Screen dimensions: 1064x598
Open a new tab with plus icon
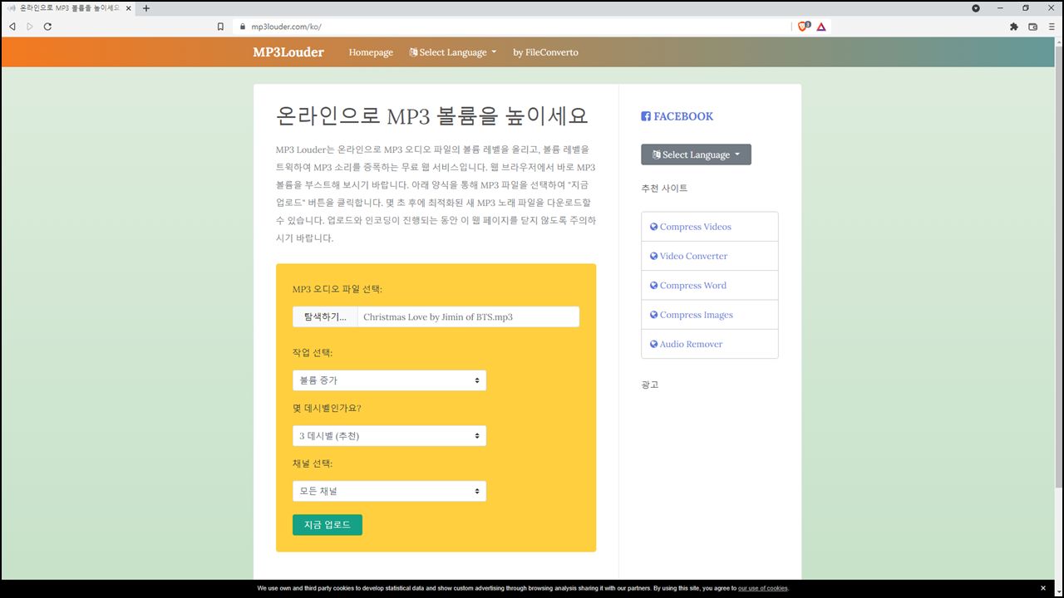click(x=146, y=8)
